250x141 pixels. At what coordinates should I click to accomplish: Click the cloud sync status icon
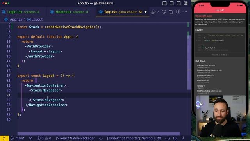(30, 138)
